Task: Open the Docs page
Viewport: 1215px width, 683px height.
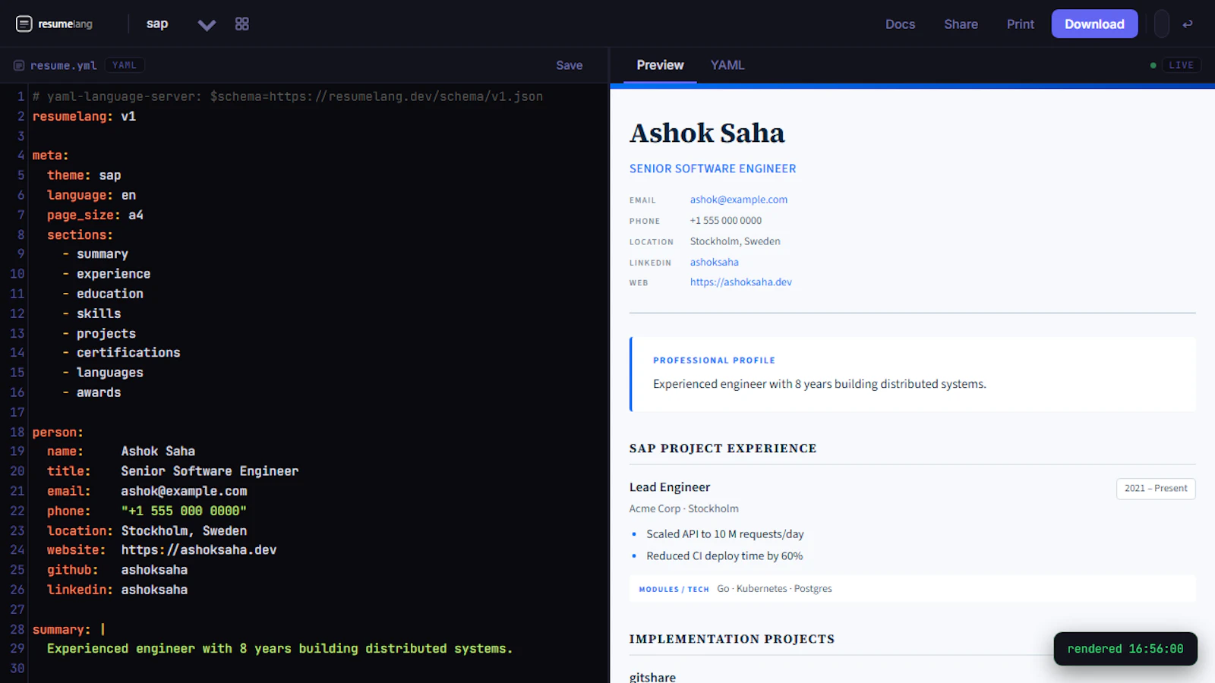Action: pos(900,24)
